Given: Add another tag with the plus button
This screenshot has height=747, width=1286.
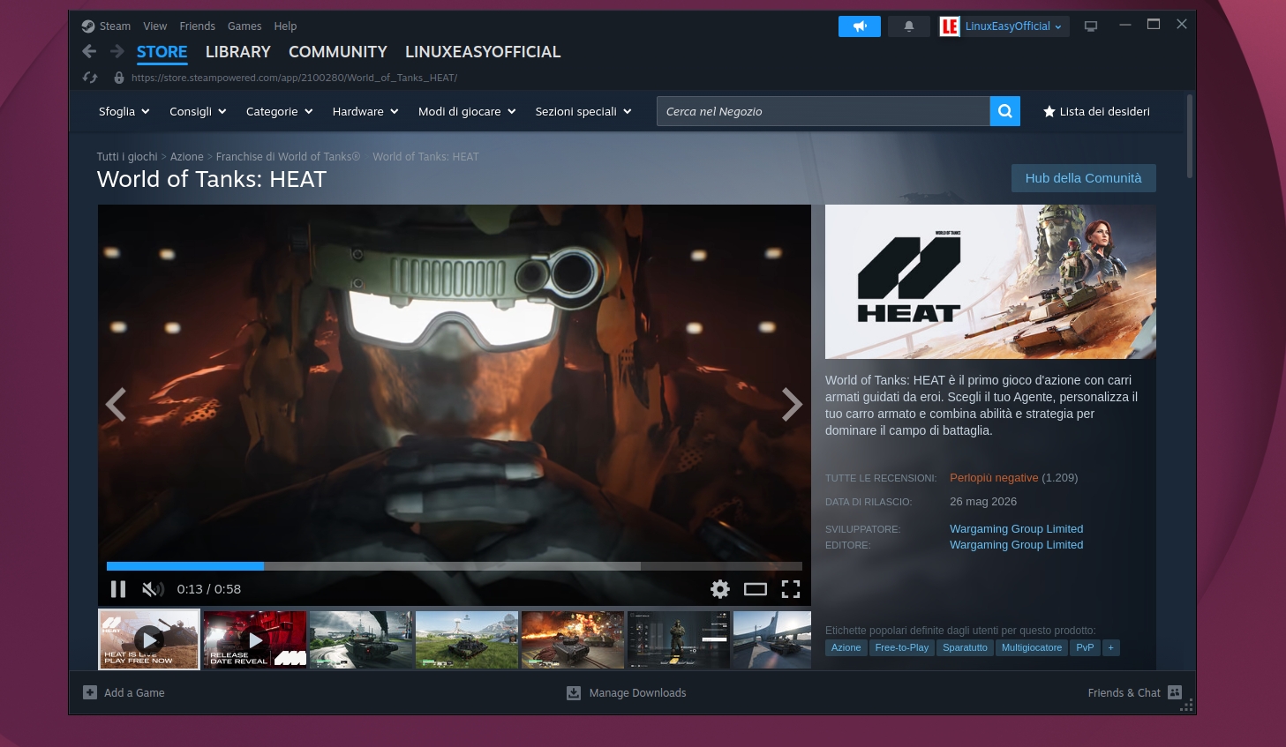Looking at the screenshot, I should point(1111,647).
